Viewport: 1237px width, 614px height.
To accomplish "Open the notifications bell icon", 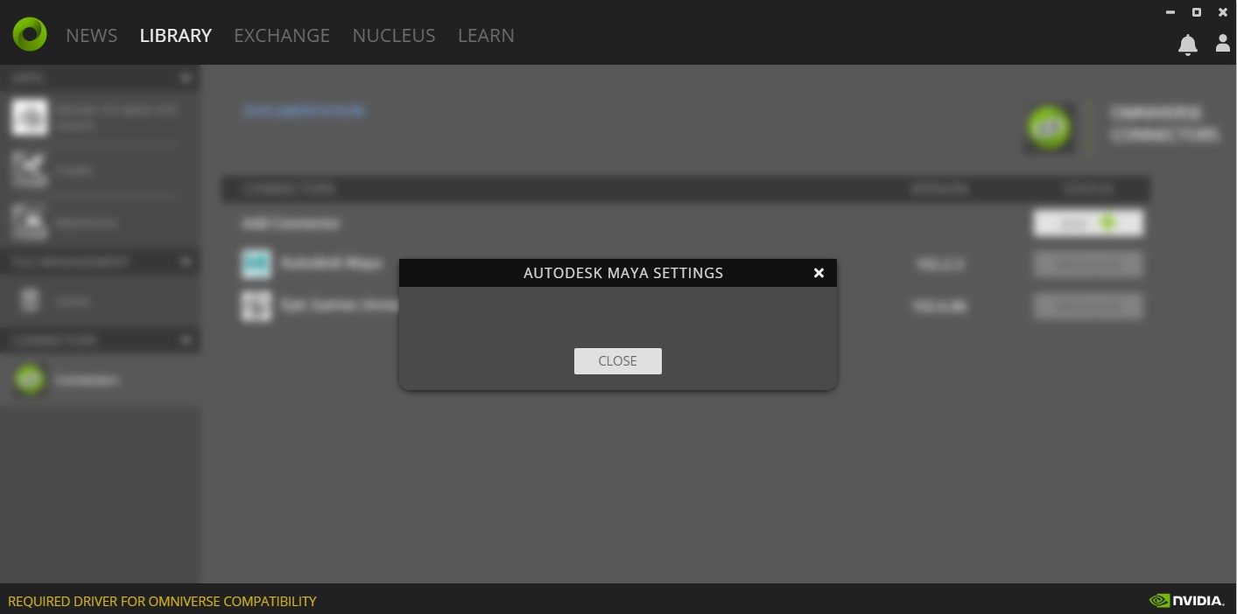I will [x=1187, y=45].
